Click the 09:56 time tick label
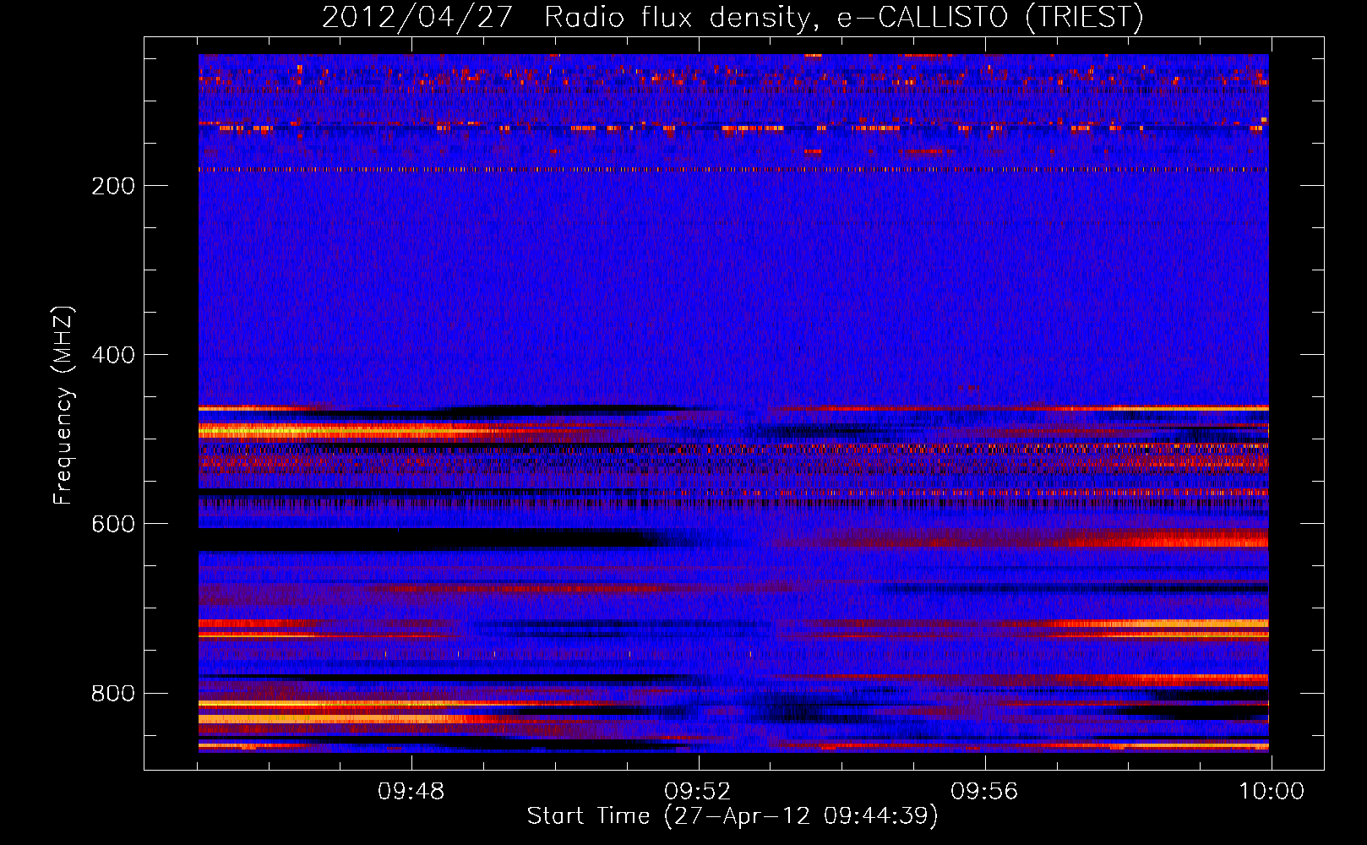1367x845 pixels. [x=984, y=792]
